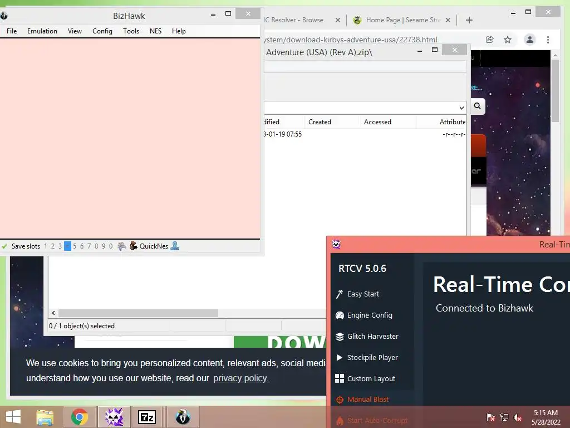Image resolution: width=570 pixels, height=428 pixels.
Task: Open the Help menu in BizHawk
Action: click(179, 31)
